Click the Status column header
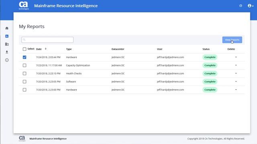 [x=206, y=49]
